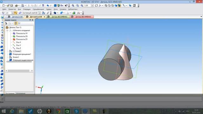
Task: Click the What's This help cursor icon
Action: 66,6
